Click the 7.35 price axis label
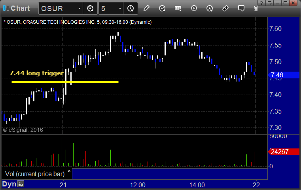 tap(275, 111)
